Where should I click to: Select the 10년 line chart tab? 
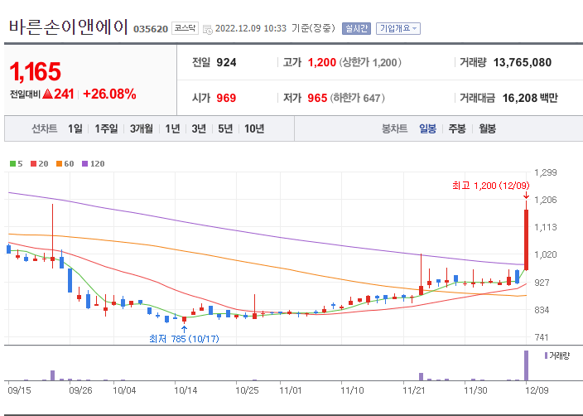coord(254,128)
